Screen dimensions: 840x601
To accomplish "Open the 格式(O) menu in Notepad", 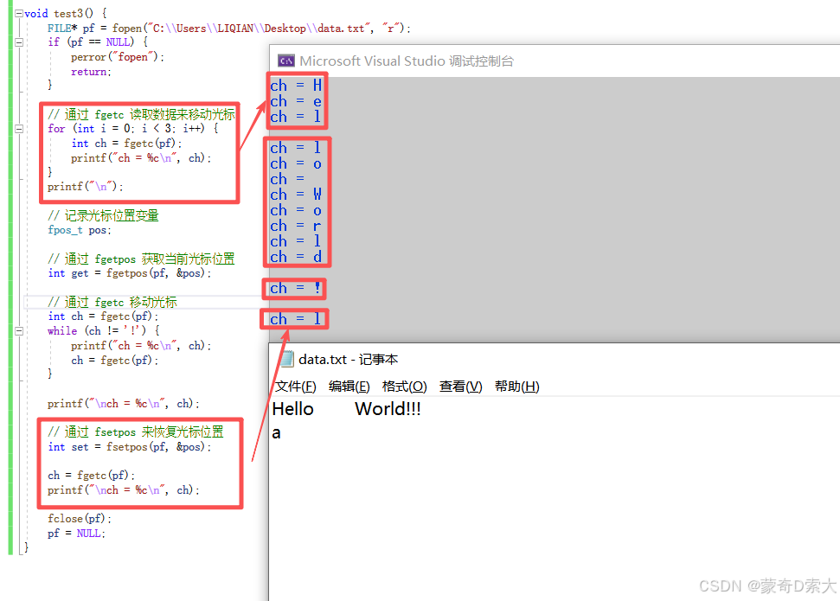I will coord(405,387).
